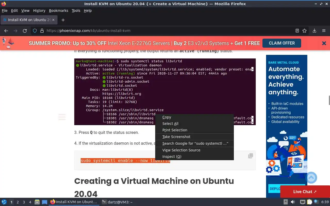Choose Copy in the context menu
Image resolution: width=330 pixels, height=206 pixels.
click(194, 117)
